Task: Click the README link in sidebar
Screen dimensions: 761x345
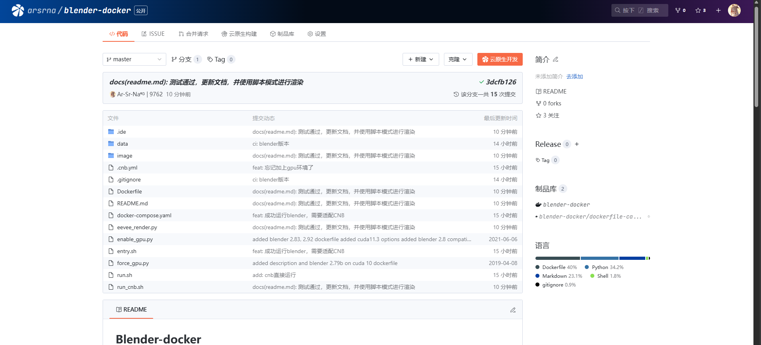Action: click(x=551, y=92)
